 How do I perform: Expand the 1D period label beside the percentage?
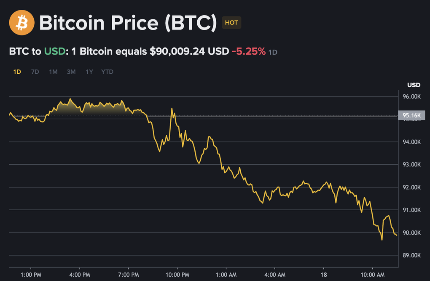pos(273,51)
